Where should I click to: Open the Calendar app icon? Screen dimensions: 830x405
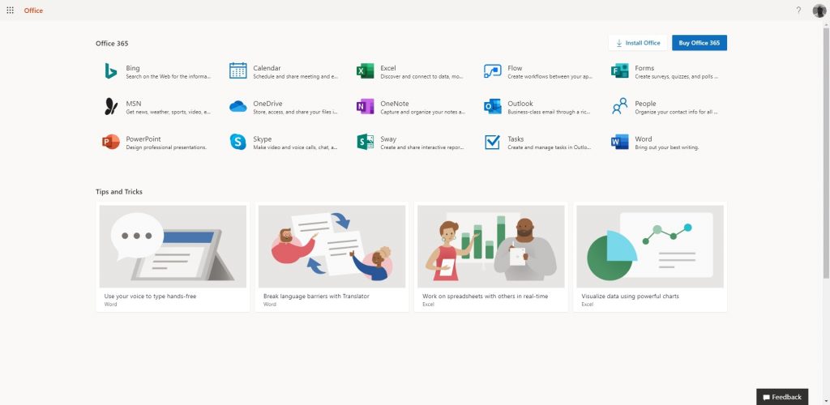coord(237,70)
